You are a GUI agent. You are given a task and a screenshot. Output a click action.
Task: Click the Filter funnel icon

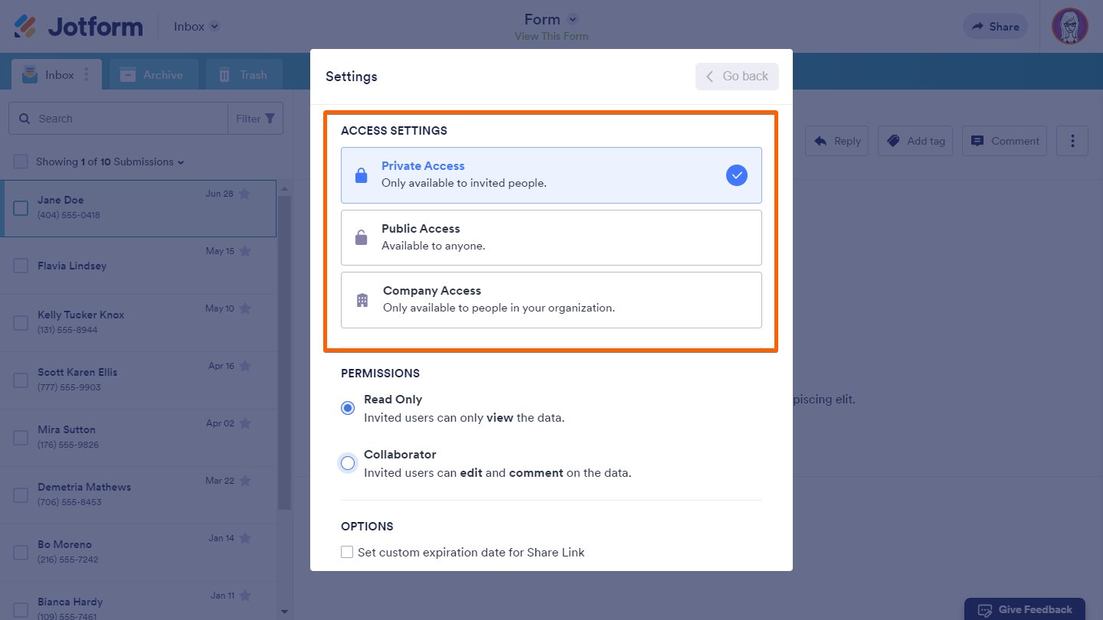tap(270, 119)
